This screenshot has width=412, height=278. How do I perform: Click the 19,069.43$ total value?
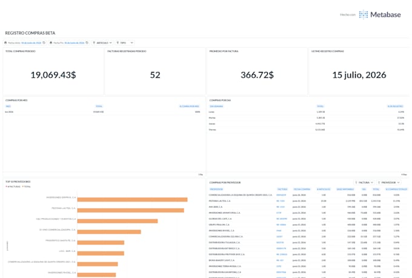click(x=53, y=75)
